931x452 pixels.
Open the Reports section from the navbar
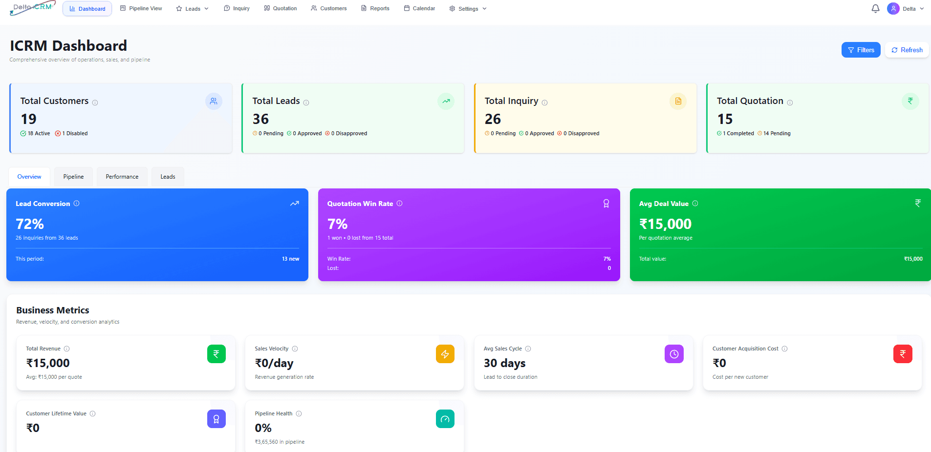(x=375, y=8)
